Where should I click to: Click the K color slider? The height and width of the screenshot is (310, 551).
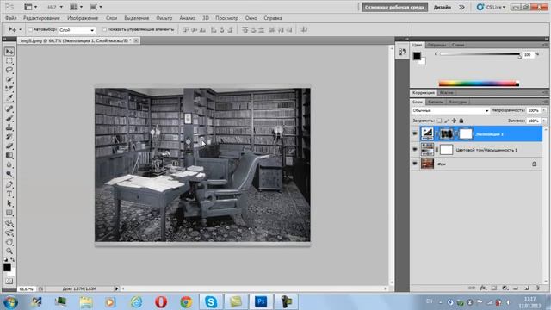[480, 54]
